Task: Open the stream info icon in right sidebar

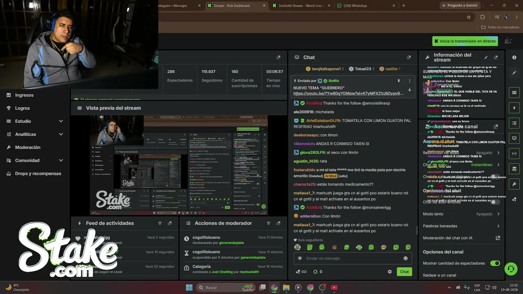Action: [514, 58]
